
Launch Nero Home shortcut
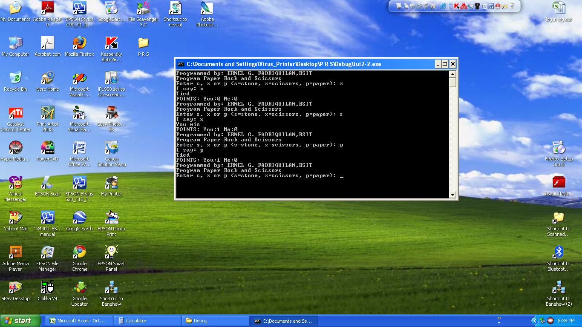47,81
